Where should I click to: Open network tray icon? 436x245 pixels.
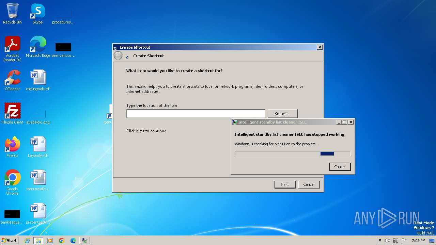pos(395,241)
